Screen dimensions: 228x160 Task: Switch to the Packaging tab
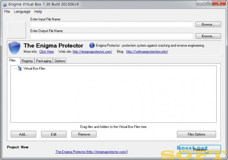(43, 61)
